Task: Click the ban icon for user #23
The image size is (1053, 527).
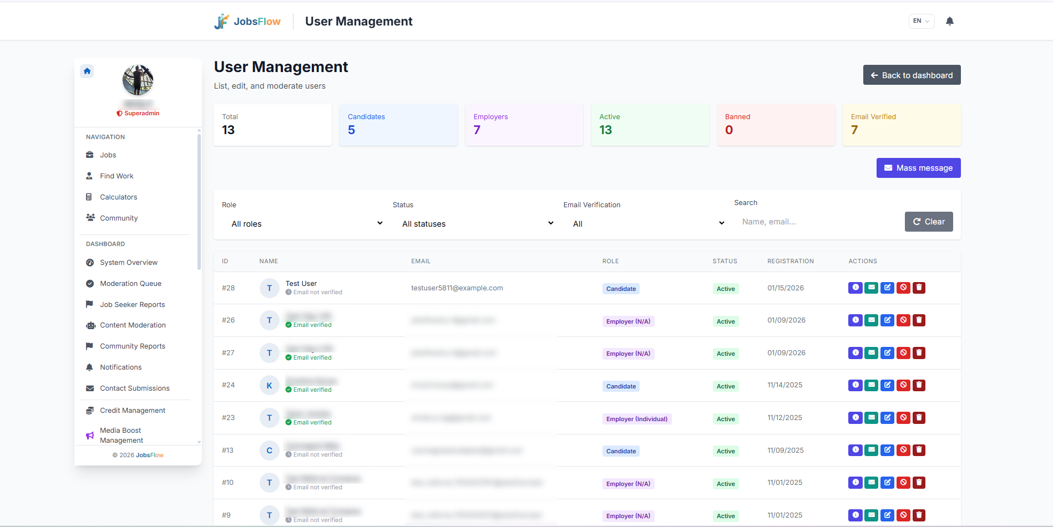Action: [x=903, y=418]
